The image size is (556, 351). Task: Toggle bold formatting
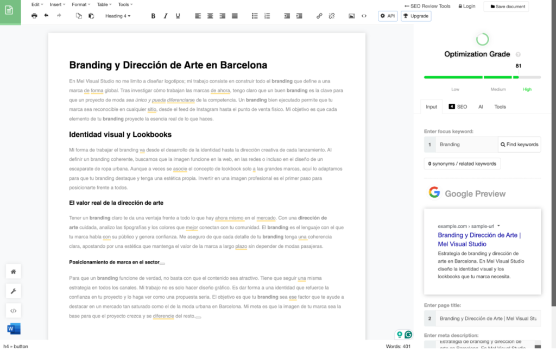(x=153, y=16)
